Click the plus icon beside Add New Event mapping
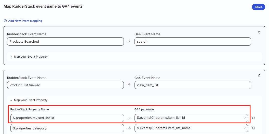This screenshot has width=269, height=134. pyautogui.click(x=5, y=21)
